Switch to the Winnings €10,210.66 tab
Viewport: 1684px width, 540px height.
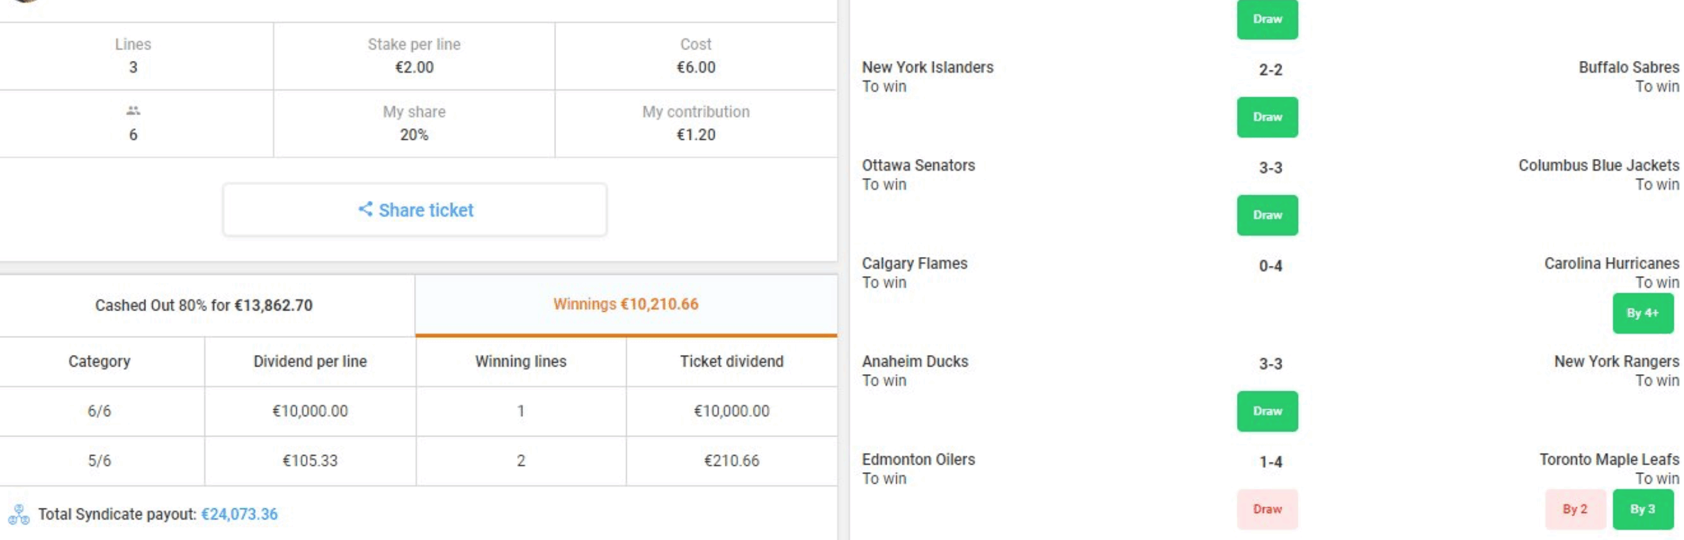coord(626,305)
